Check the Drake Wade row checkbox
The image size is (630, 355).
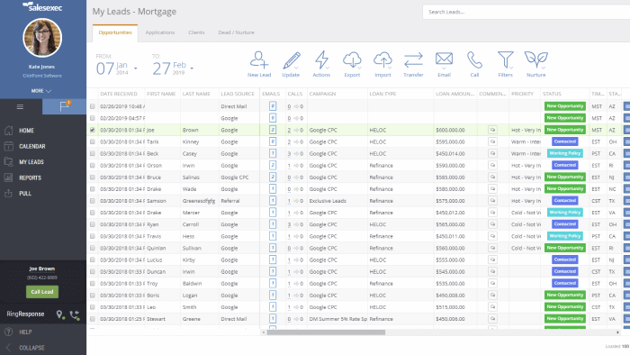point(93,189)
